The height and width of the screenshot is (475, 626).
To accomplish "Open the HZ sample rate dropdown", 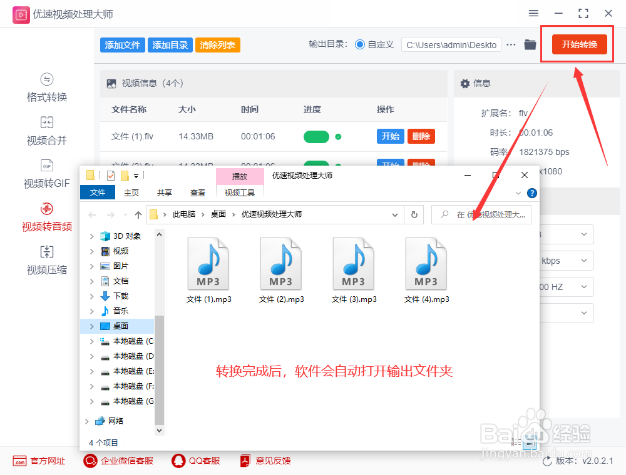I will (566, 287).
